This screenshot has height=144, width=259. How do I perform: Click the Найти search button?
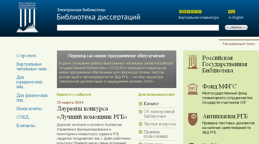pyautogui.click(x=236, y=27)
